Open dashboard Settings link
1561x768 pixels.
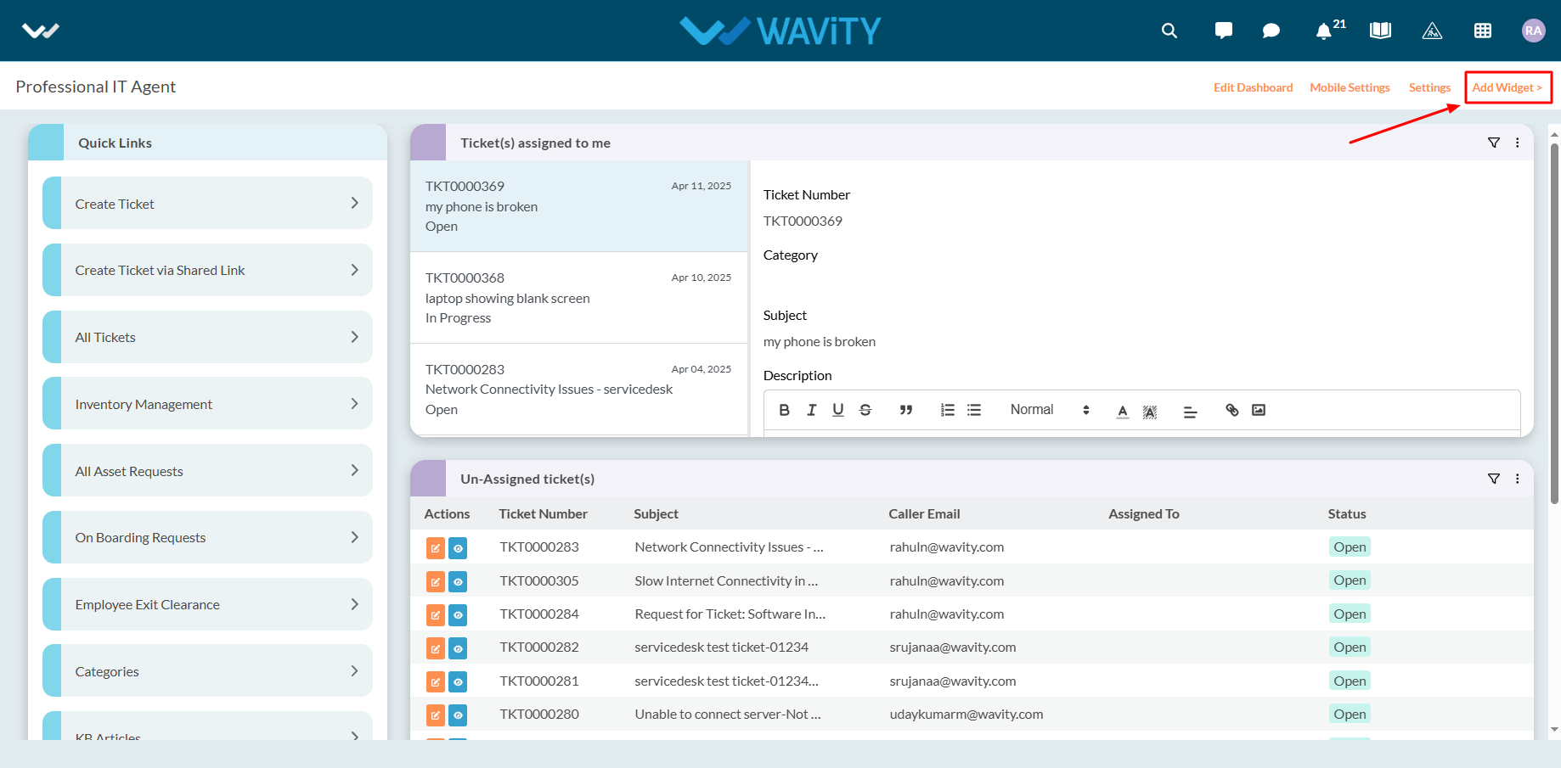(1429, 87)
